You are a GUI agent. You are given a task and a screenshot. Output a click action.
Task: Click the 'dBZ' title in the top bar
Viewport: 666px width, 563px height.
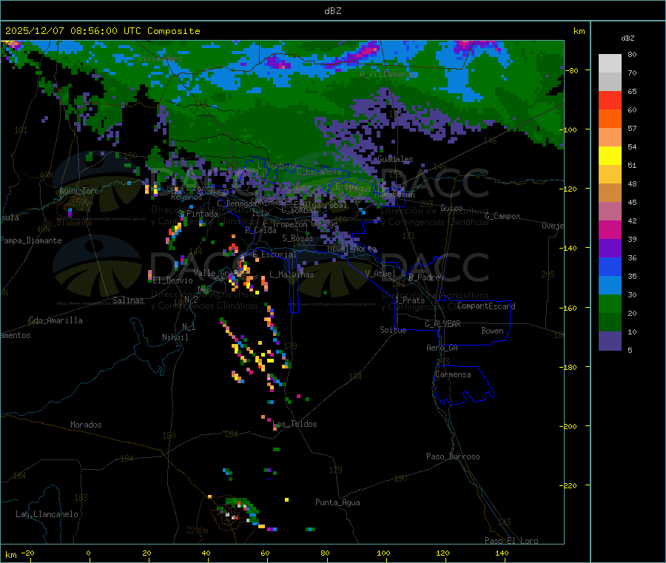click(332, 11)
